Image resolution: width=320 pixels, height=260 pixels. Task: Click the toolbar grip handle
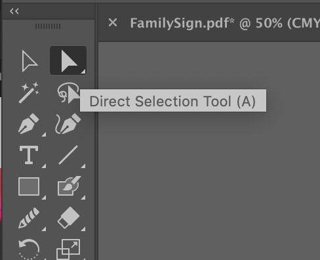(x=48, y=26)
